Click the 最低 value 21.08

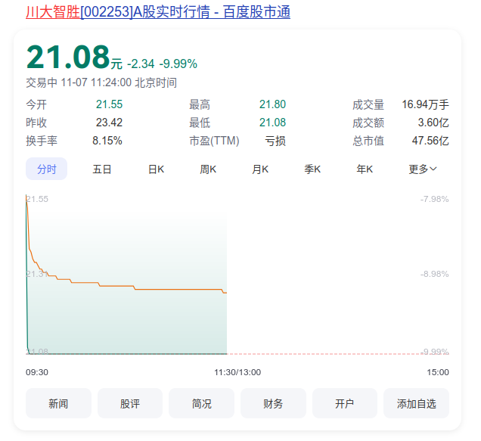click(x=272, y=123)
